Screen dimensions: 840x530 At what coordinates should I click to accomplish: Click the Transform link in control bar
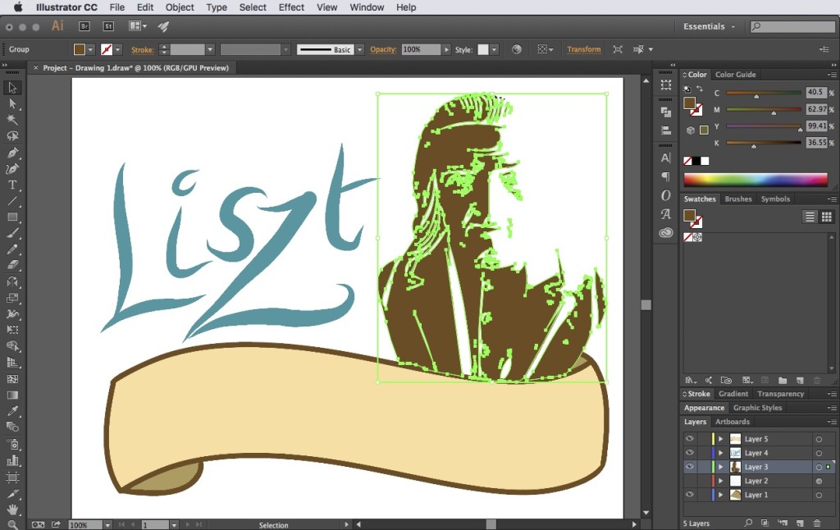coord(584,49)
